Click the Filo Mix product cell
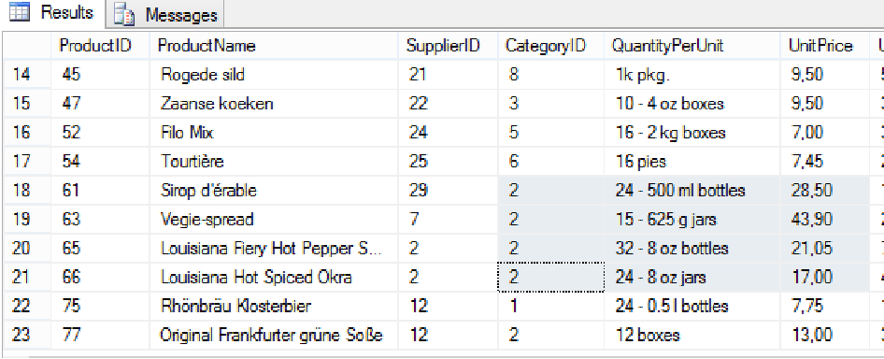This screenshot has height=359, width=884. [x=274, y=133]
